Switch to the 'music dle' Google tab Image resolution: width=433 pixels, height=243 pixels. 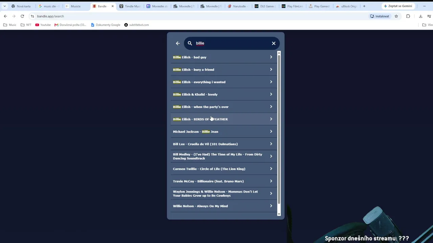click(49, 6)
